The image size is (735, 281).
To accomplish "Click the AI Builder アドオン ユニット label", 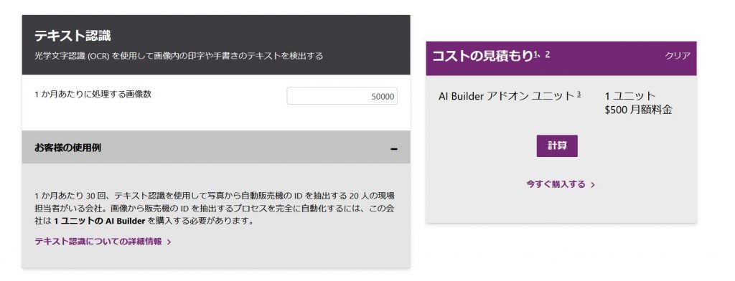I will pyautogui.click(x=507, y=96).
